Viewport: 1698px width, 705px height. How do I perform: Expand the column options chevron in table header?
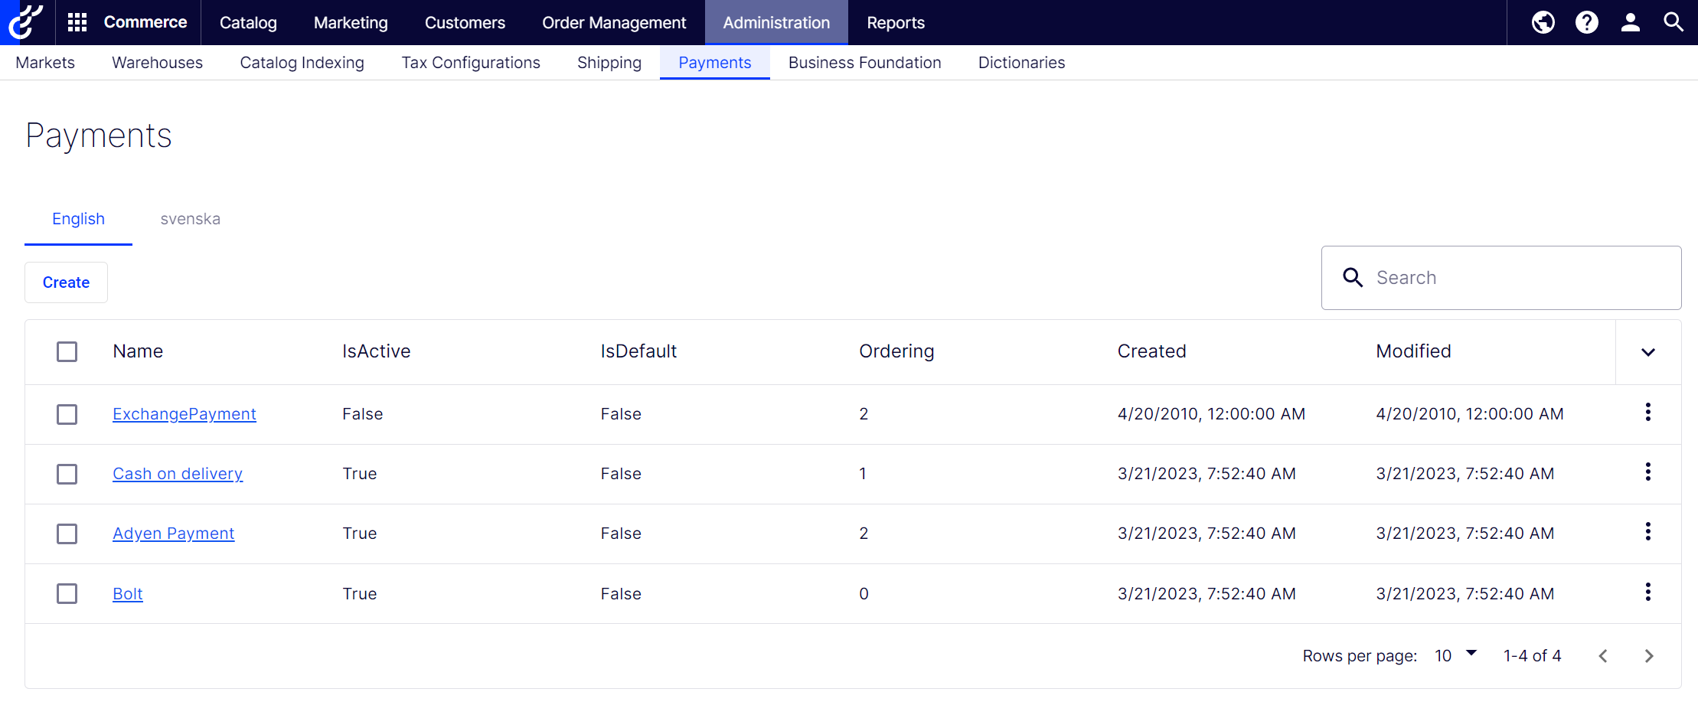point(1648,352)
